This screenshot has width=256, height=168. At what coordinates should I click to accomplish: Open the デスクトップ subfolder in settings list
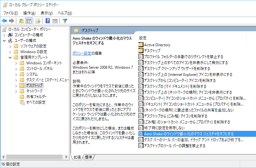tap(152, 51)
